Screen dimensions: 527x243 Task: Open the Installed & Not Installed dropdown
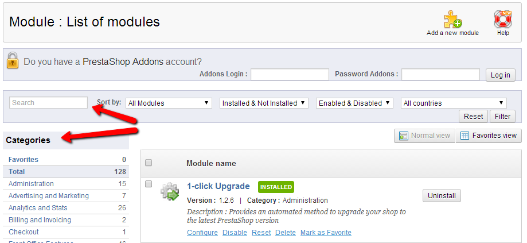[264, 103]
